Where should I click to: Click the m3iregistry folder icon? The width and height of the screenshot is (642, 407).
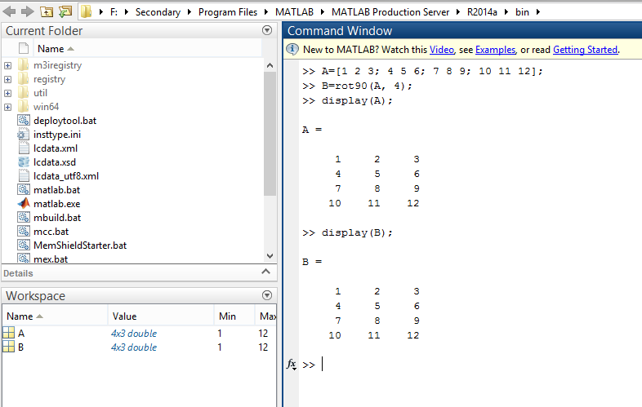[x=24, y=64]
